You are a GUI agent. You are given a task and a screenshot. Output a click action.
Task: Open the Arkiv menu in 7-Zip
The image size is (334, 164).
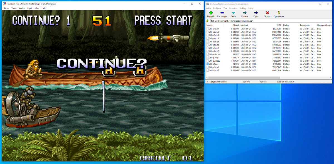[x=209, y=8]
